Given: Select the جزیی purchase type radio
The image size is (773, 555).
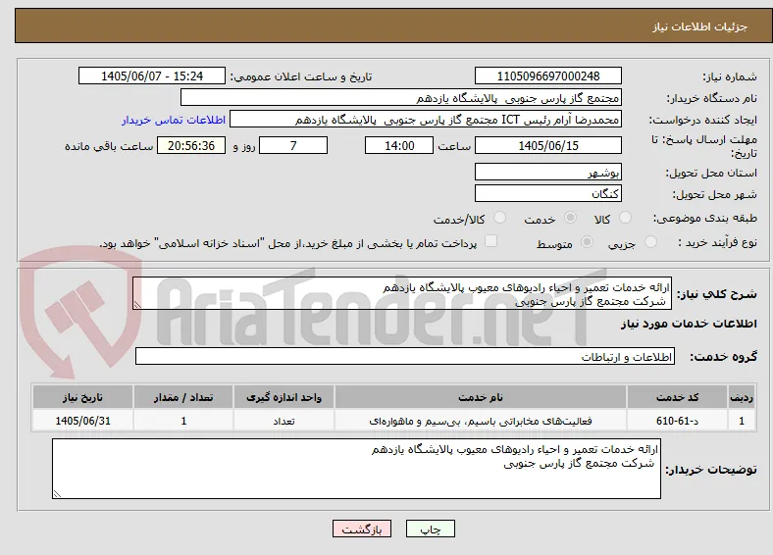Looking at the screenshot, I should tap(650, 241).
